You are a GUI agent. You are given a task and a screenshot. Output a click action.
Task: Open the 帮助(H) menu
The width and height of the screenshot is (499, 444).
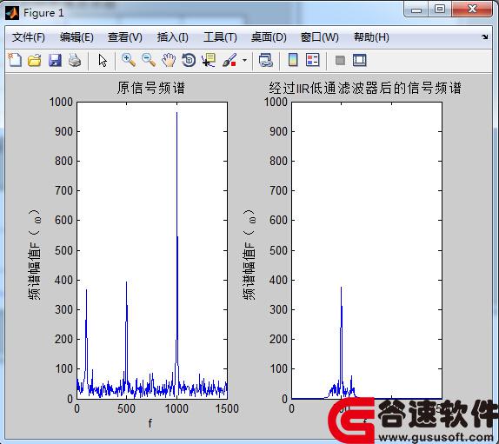[x=371, y=37]
